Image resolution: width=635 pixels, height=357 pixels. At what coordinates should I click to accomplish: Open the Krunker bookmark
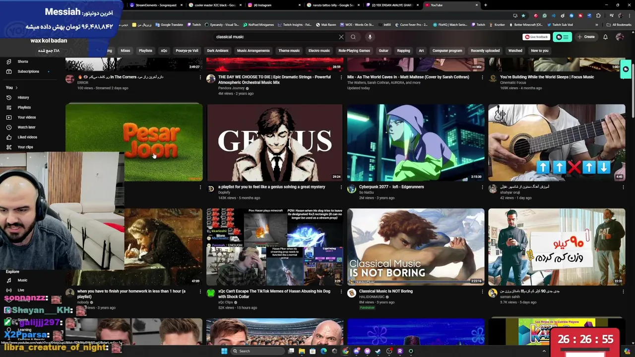497,25
